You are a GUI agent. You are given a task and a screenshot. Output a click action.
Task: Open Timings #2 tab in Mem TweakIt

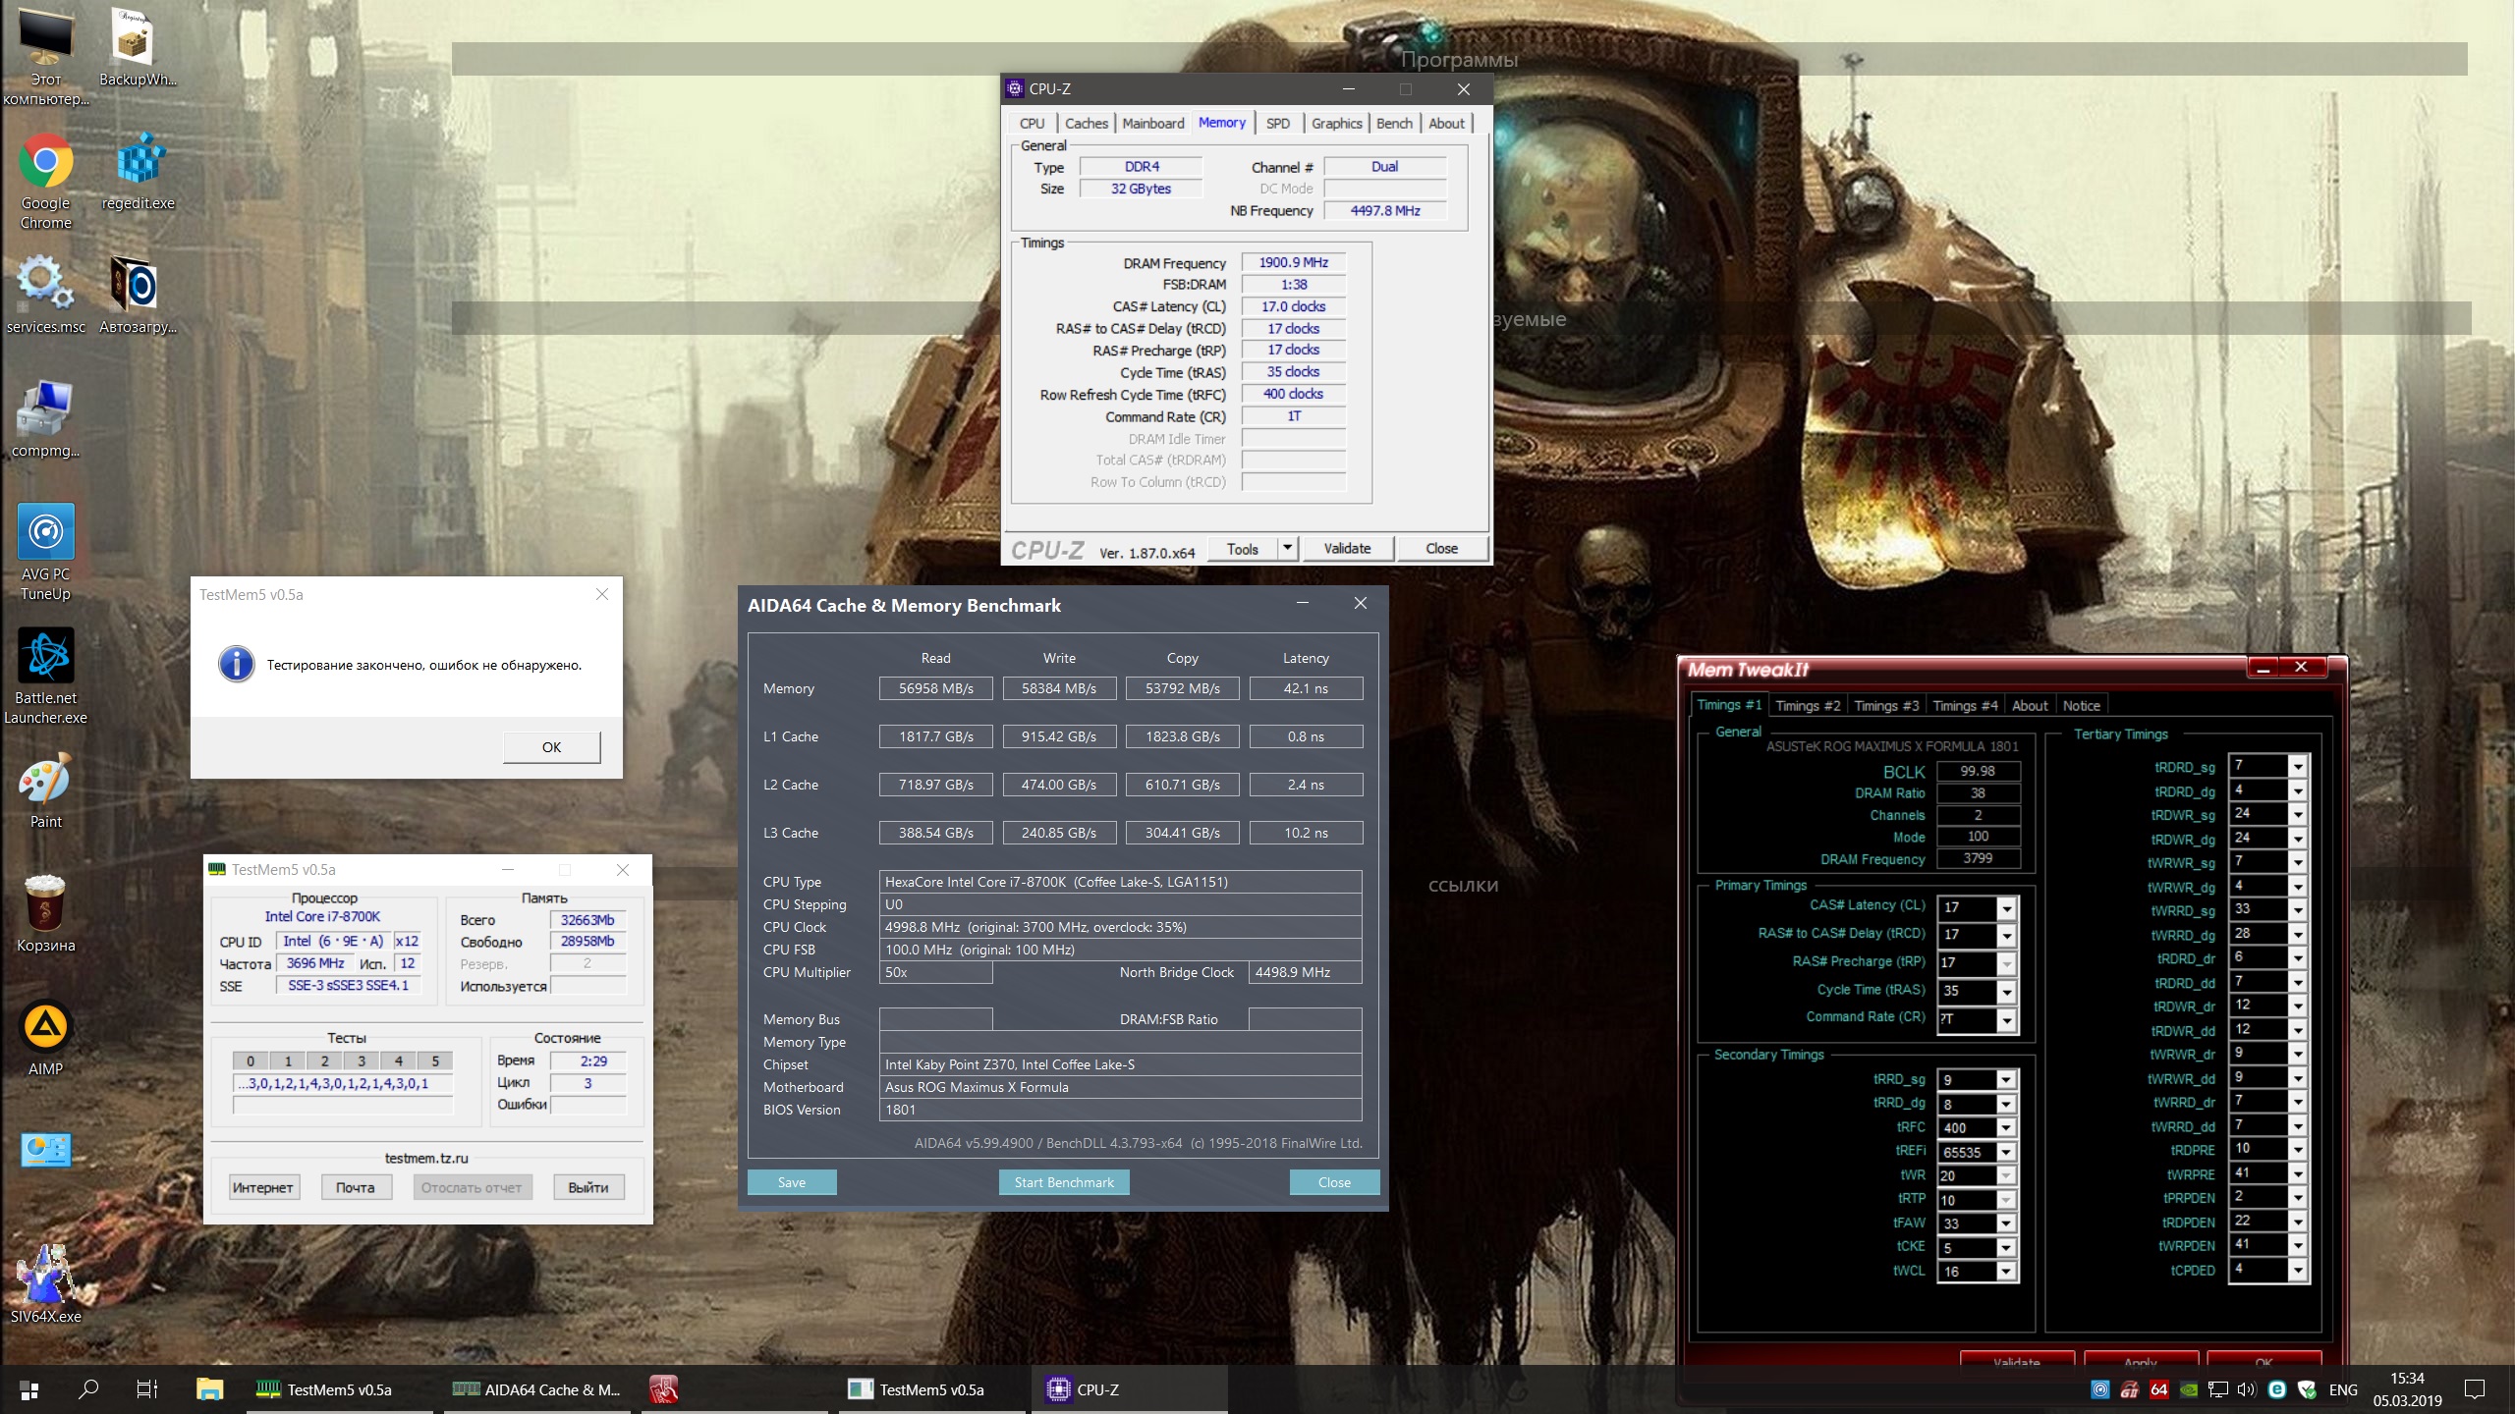(1807, 706)
